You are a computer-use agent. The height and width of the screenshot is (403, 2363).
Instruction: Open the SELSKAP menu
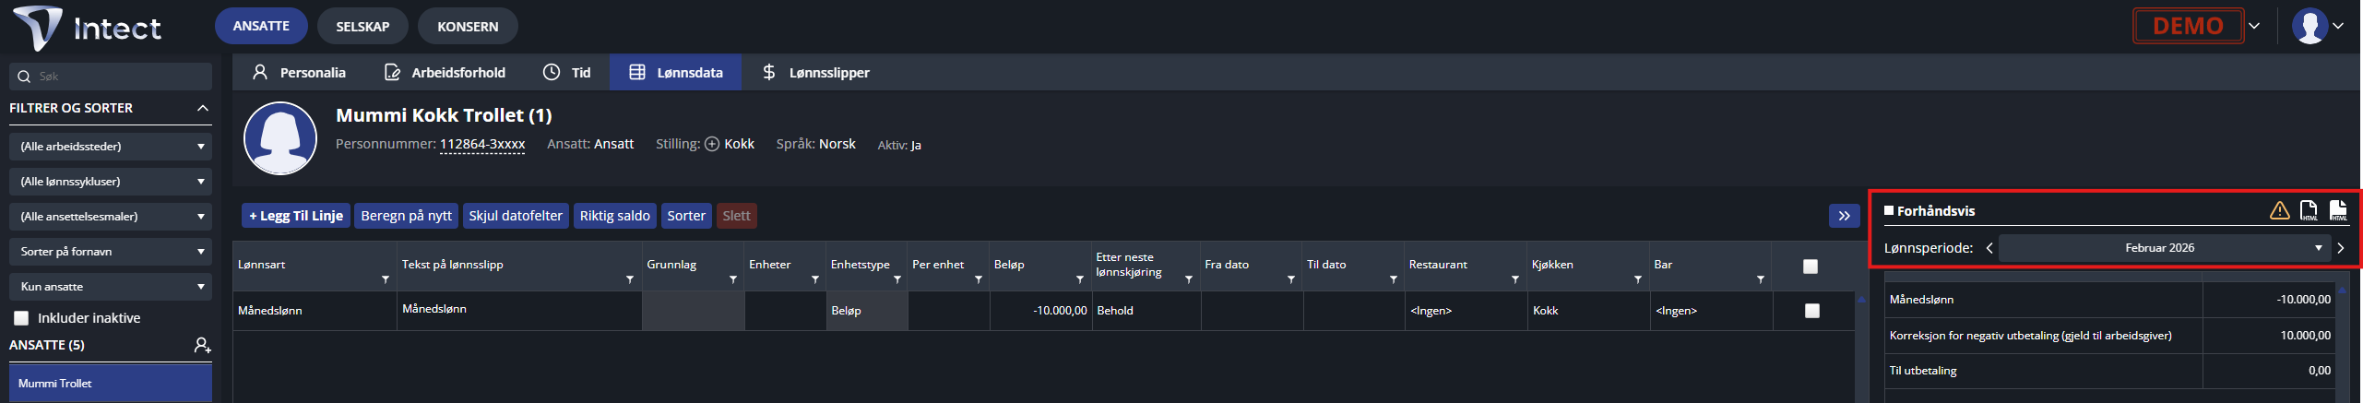pyautogui.click(x=362, y=26)
